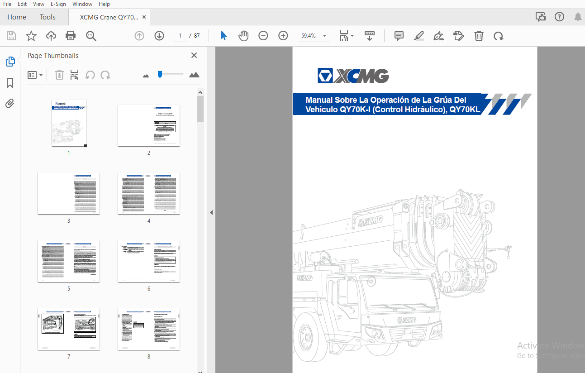
Task: Switch to the Home tab
Action: pyautogui.click(x=17, y=17)
